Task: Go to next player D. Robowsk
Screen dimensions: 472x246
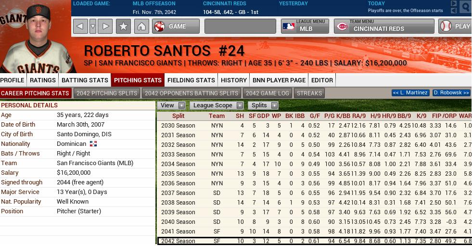Action: tap(451, 93)
